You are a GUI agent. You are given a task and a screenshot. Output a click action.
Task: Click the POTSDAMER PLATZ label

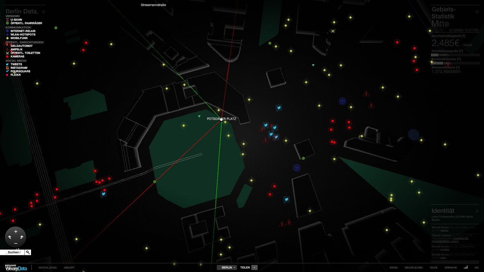tap(222, 119)
